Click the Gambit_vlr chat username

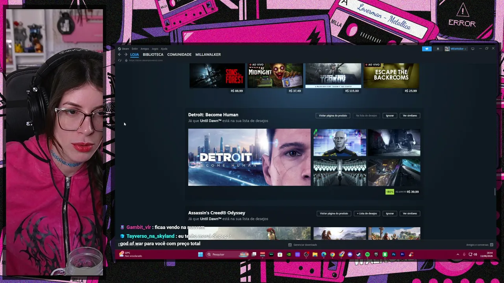(x=139, y=227)
